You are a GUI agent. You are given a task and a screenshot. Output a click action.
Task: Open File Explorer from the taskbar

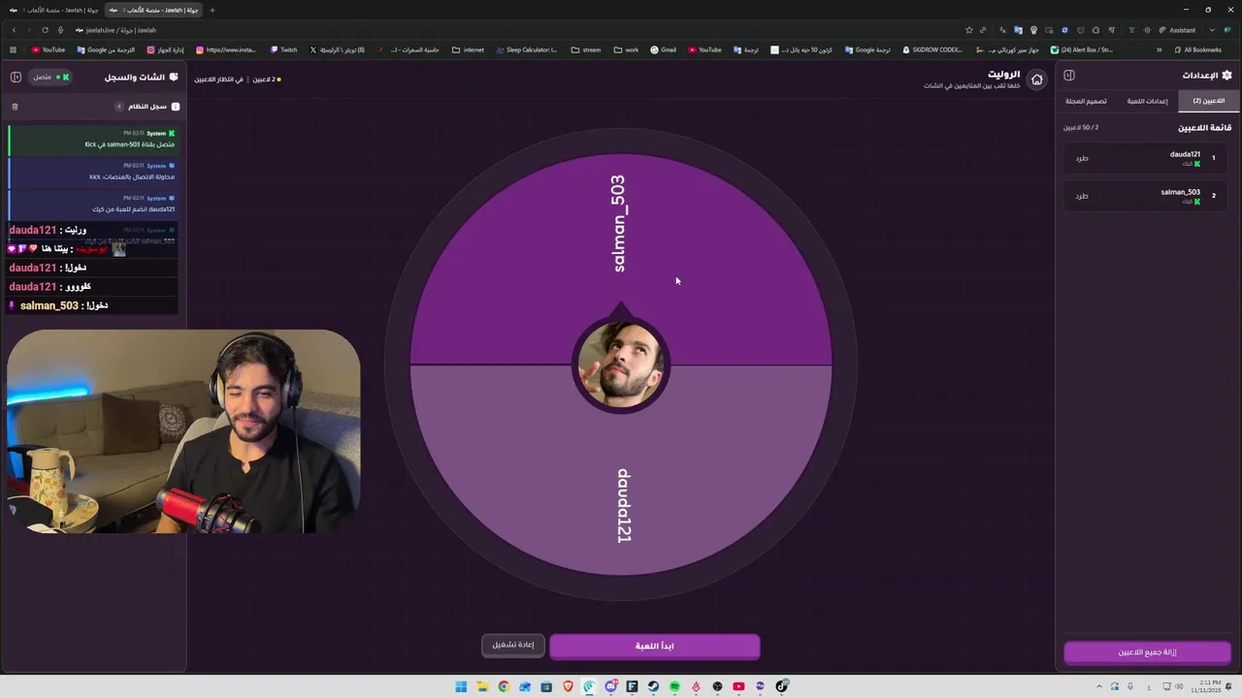click(x=482, y=686)
